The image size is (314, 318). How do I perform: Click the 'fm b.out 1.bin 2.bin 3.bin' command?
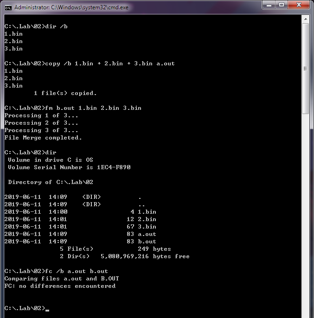pyautogui.click(x=73, y=108)
